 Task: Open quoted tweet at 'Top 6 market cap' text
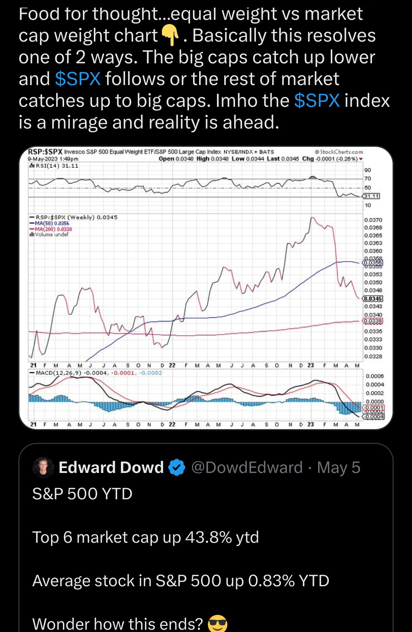[146, 537]
